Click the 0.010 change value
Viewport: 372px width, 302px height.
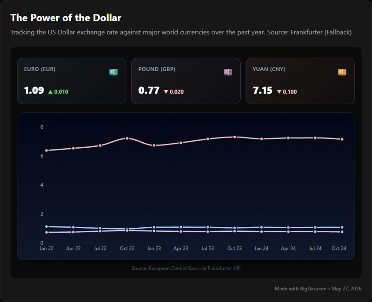click(x=61, y=92)
